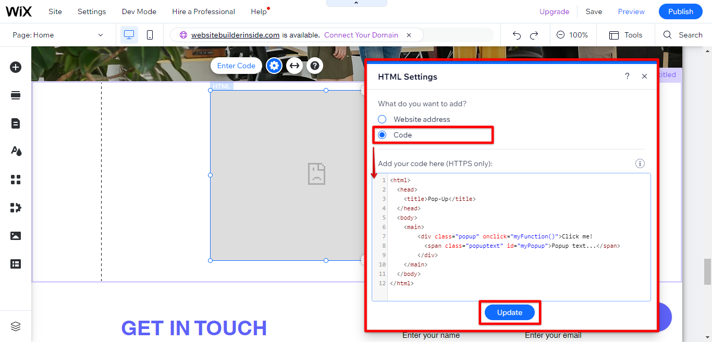Open the Page: Home dropdown
This screenshot has height=342, width=712.
tap(57, 34)
